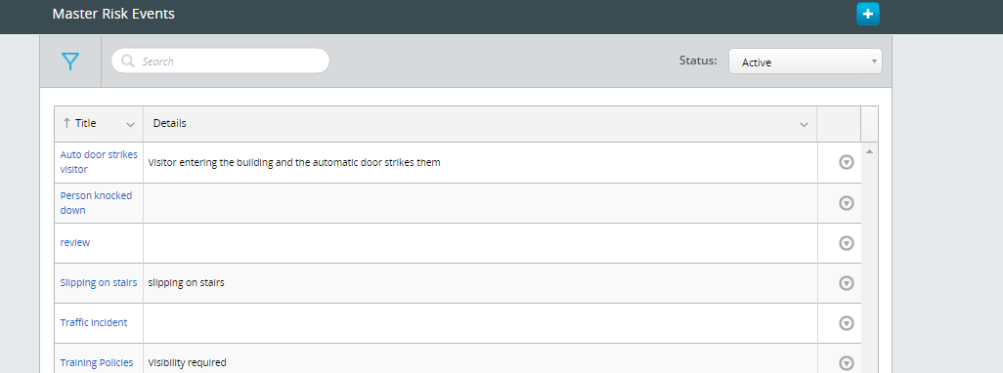The height and width of the screenshot is (373, 1003).
Task: Click the search magnifier icon
Action: point(128,62)
